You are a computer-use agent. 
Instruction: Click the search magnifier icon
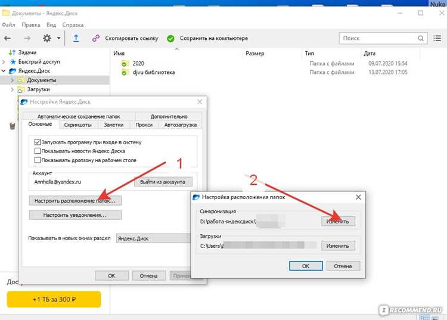coord(421,38)
